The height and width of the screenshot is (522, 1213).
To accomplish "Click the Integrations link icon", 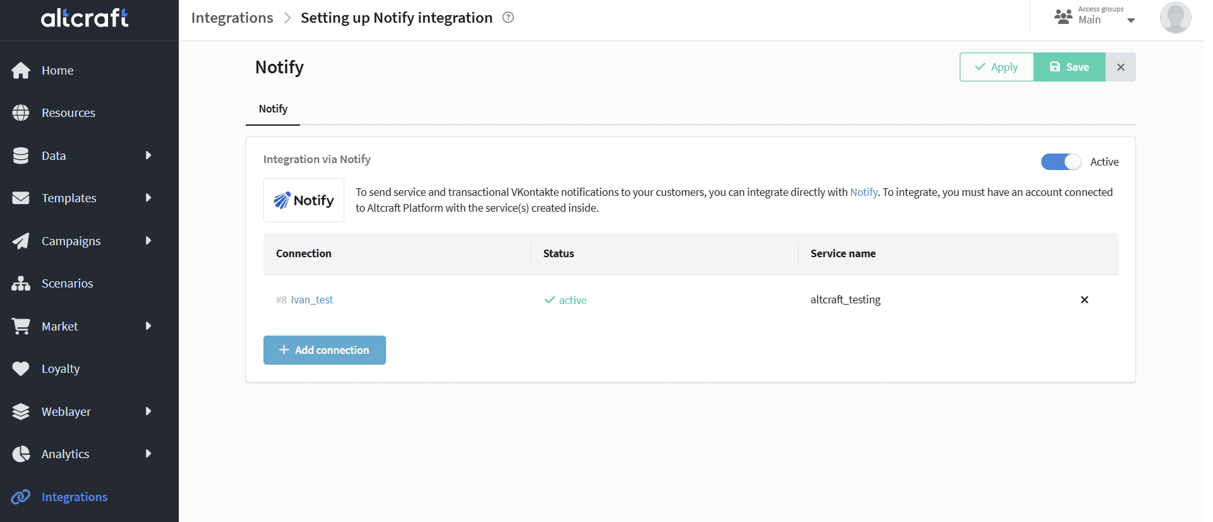I will (x=21, y=497).
